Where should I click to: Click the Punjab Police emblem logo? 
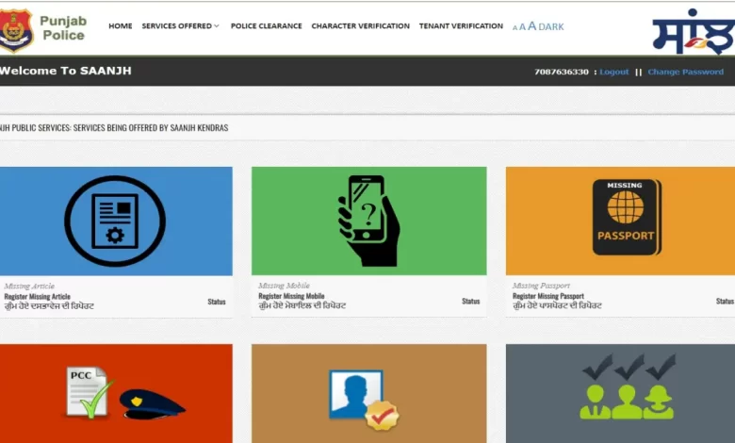16,29
